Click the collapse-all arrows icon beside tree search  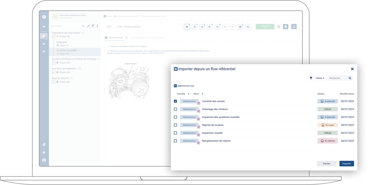[x=88, y=26]
